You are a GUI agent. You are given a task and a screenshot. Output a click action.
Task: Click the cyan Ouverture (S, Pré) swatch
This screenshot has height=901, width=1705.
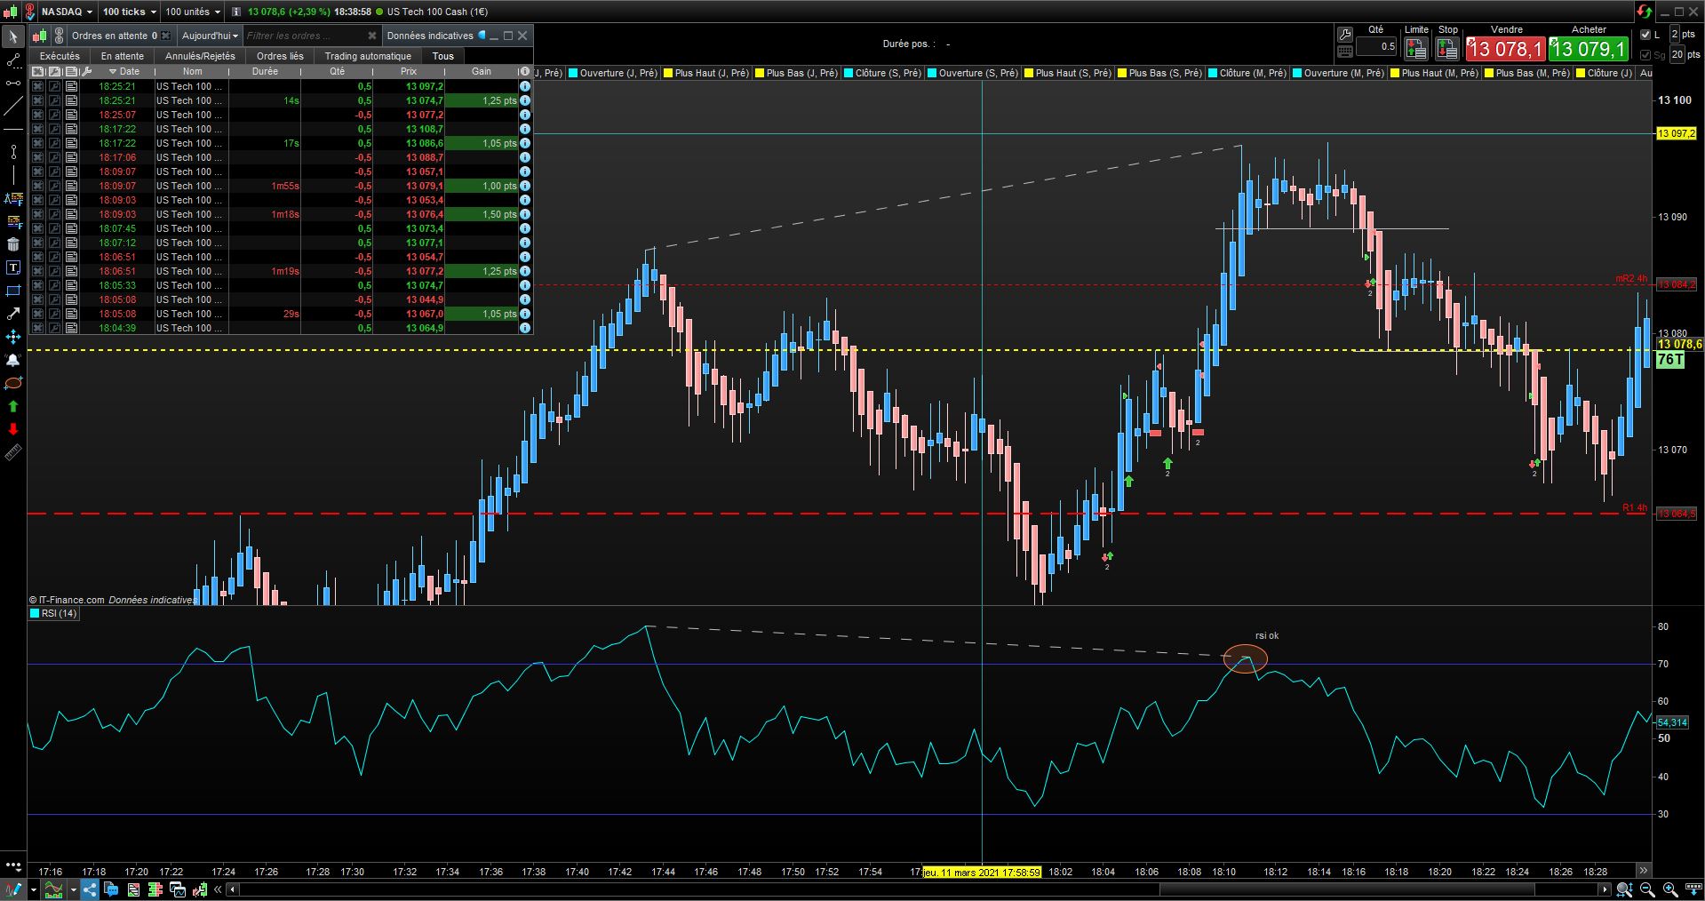coord(931,73)
